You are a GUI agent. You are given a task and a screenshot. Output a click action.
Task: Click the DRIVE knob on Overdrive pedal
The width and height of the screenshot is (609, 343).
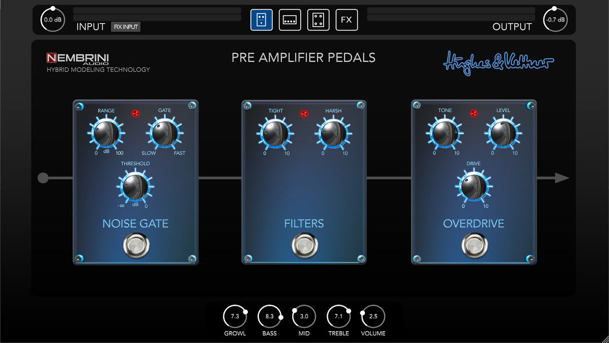tap(474, 187)
